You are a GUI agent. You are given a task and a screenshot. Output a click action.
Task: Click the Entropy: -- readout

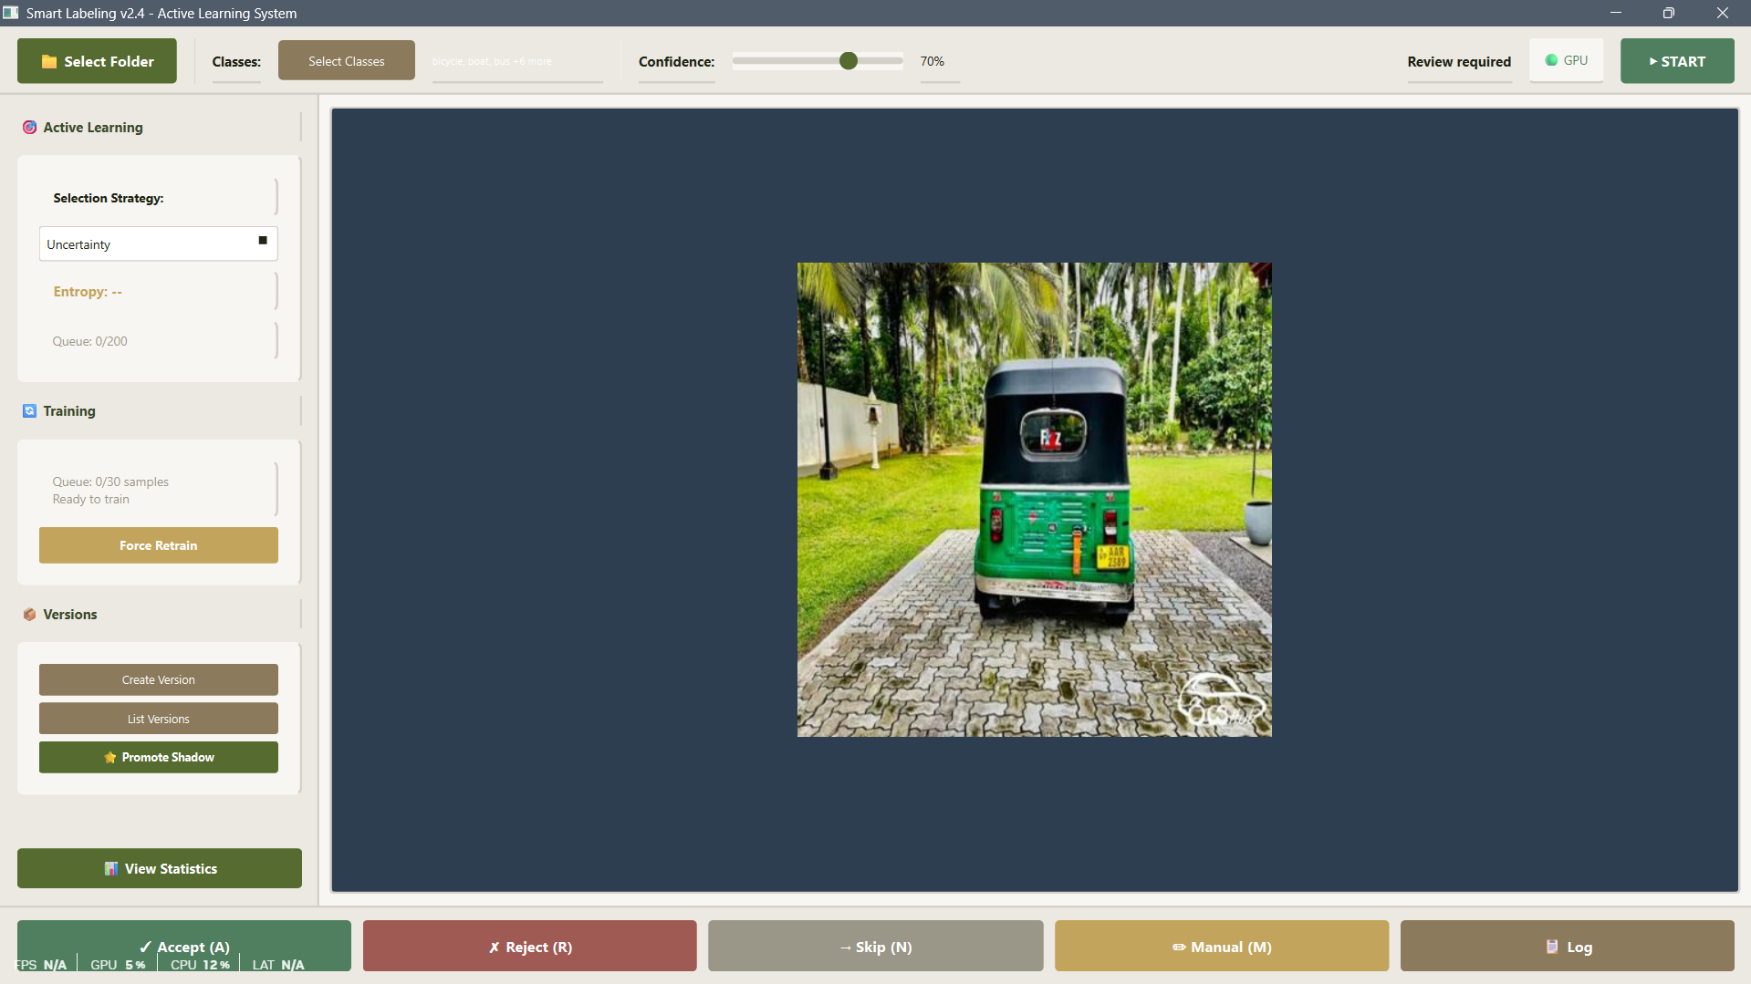(88, 292)
